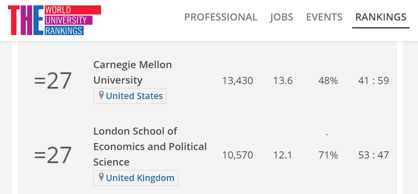418x194 pixels.
Task: Click the 13.6 students-per-staff value
Action: click(x=283, y=81)
